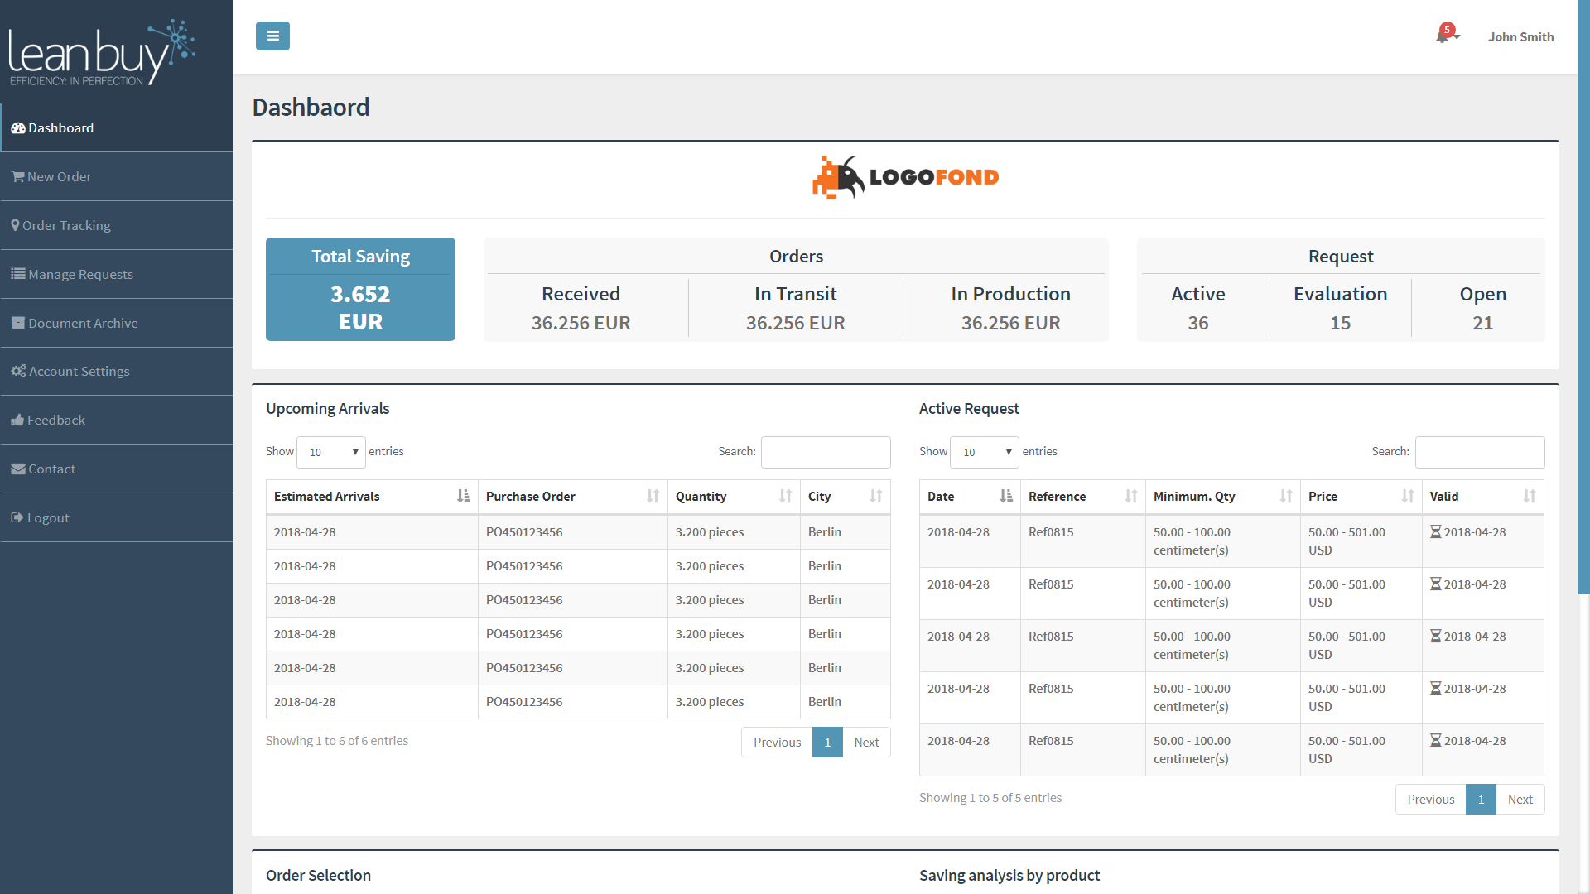1590x894 pixels.
Task: Open Feedback menu item
Action: pos(117,420)
